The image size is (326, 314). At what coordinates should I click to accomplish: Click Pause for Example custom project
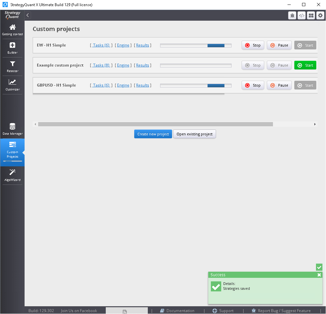point(279,65)
